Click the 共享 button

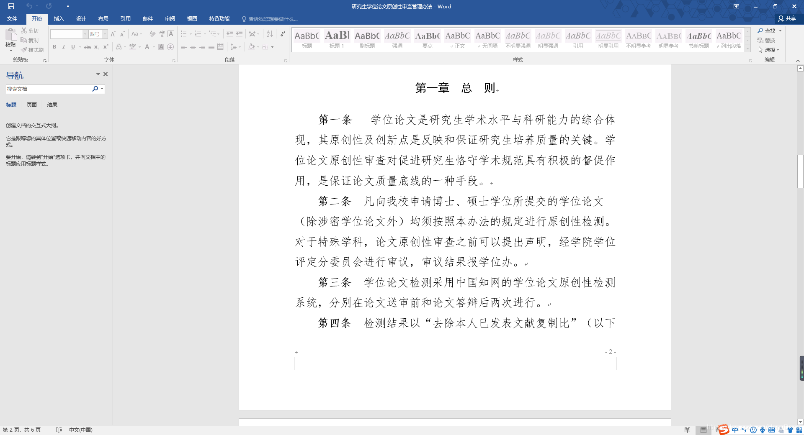788,18
